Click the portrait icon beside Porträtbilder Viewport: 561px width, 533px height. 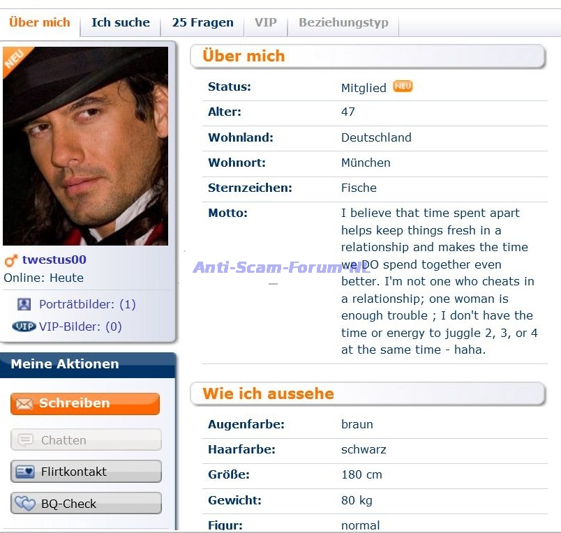click(24, 304)
